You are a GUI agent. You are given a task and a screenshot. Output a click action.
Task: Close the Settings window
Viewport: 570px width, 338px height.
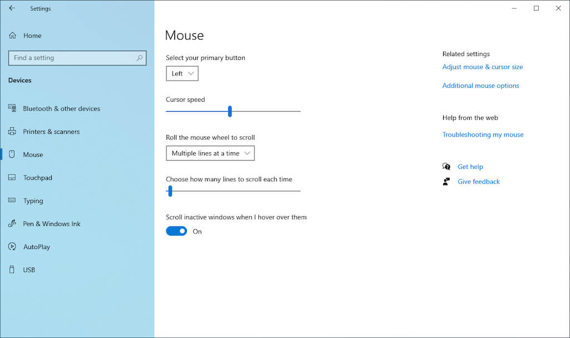pyautogui.click(x=558, y=8)
